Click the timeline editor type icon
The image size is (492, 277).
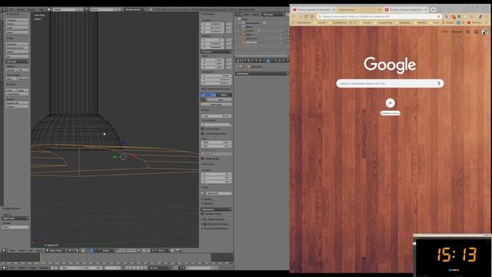5,268
